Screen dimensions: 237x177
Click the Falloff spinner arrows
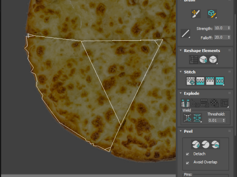[x=229, y=37]
